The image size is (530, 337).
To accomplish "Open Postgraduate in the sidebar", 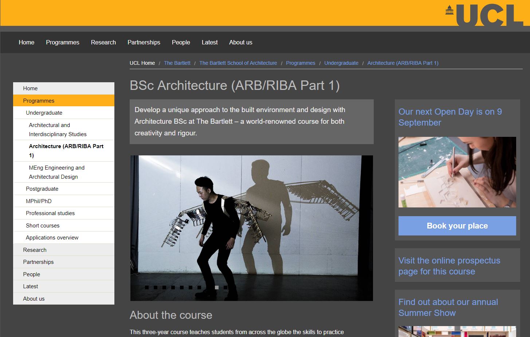I will tap(64, 189).
